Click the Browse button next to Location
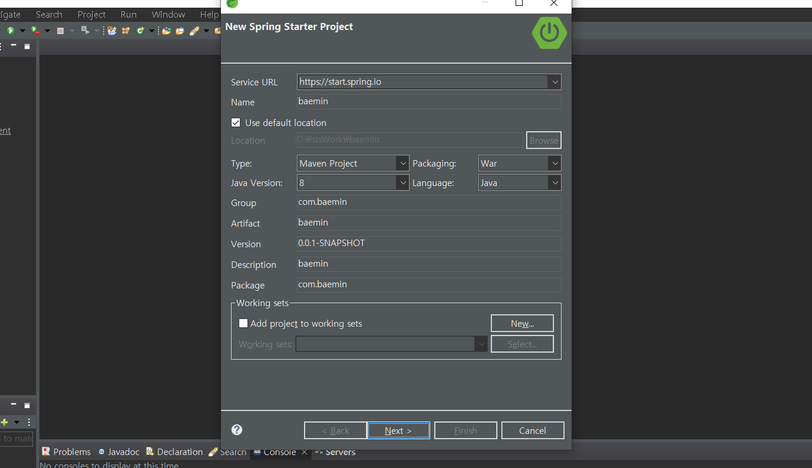This screenshot has height=468, width=812. tap(543, 140)
